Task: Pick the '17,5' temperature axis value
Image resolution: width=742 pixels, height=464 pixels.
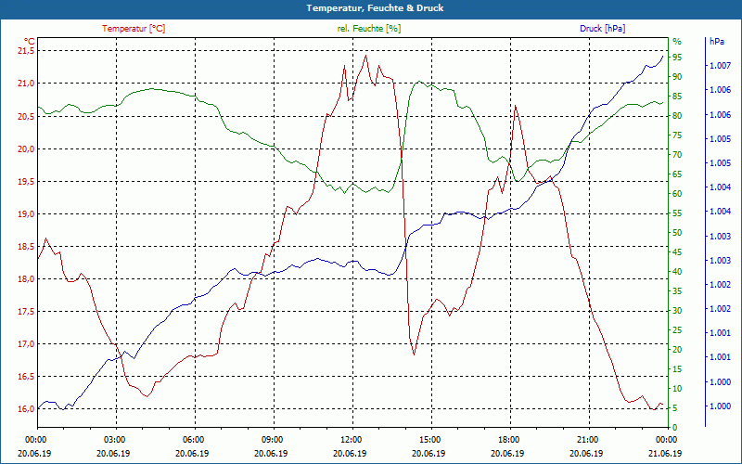Action: (26, 312)
